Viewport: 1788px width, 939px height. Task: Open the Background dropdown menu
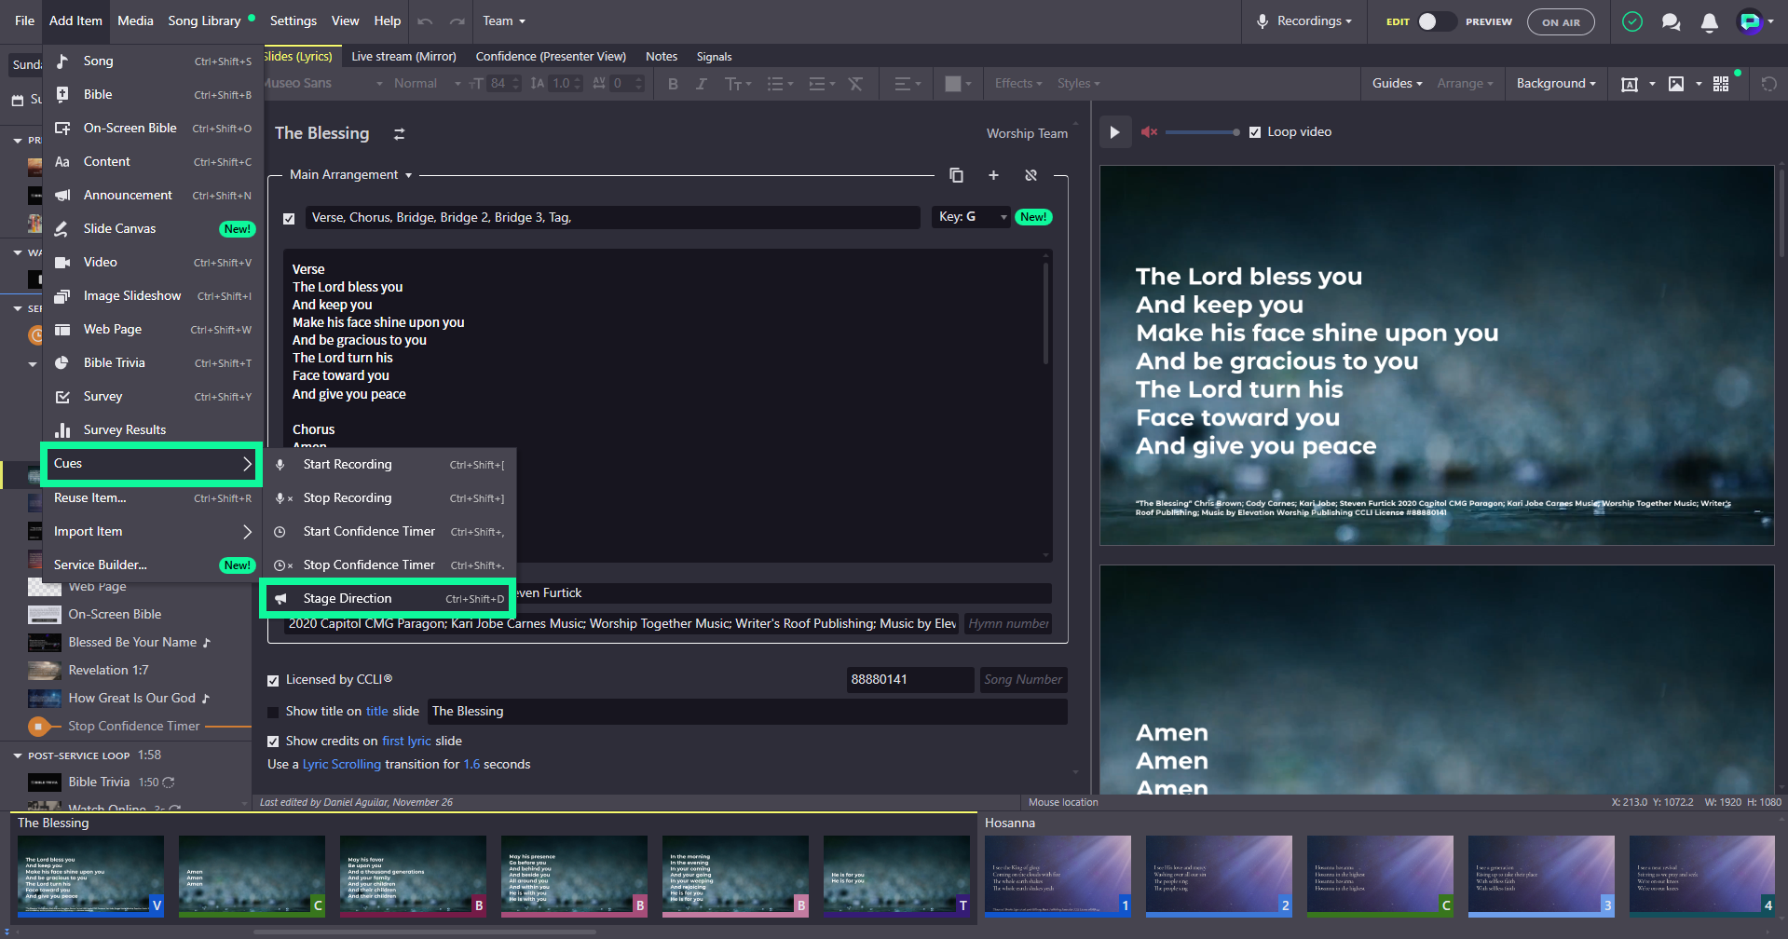pos(1555,84)
